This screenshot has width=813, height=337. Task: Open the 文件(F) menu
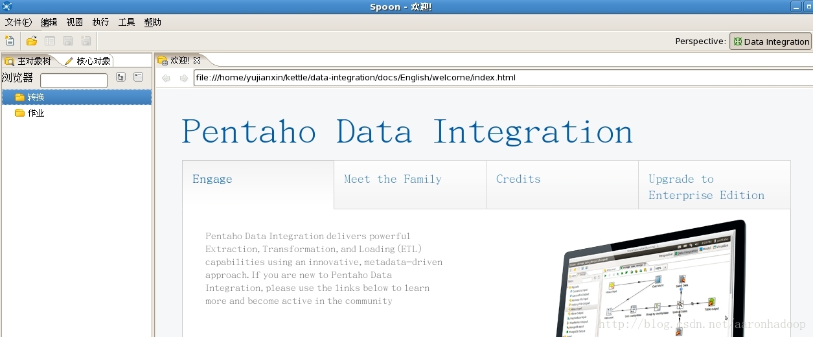coord(18,22)
